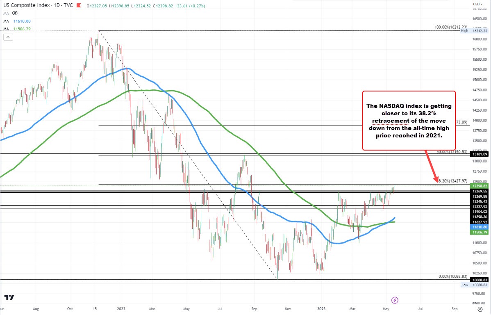
Task: Click the black 12245.43 price line label
Action: coord(480,201)
